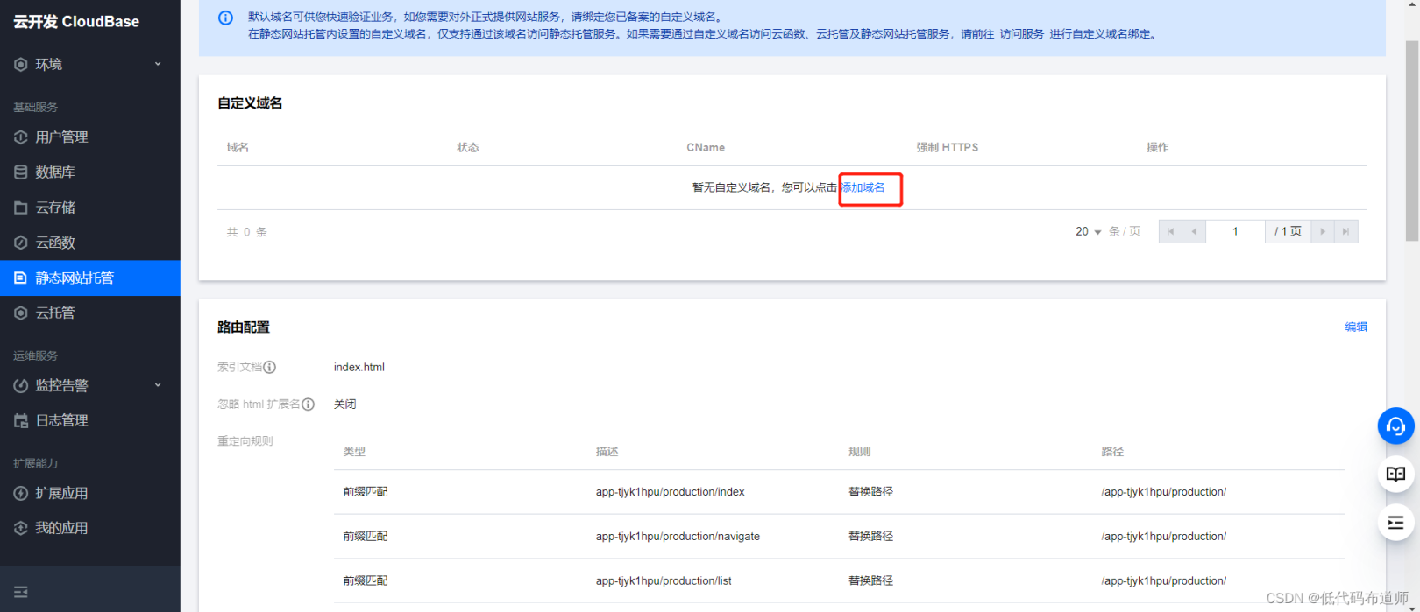Image resolution: width=1420 pixels, height=612 pixels.
Task: Click the 路径 cell in production/list row
Action: [1164, 581]
